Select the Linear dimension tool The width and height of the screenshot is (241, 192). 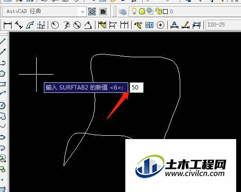pos(8,25)
